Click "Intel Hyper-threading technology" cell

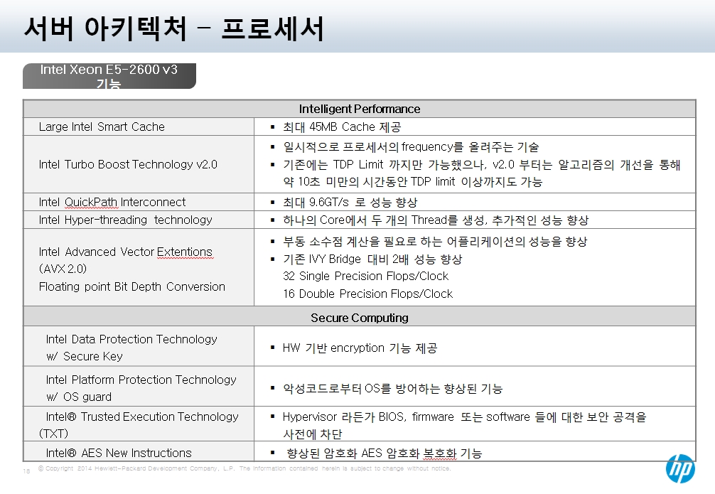click(139, 220)
